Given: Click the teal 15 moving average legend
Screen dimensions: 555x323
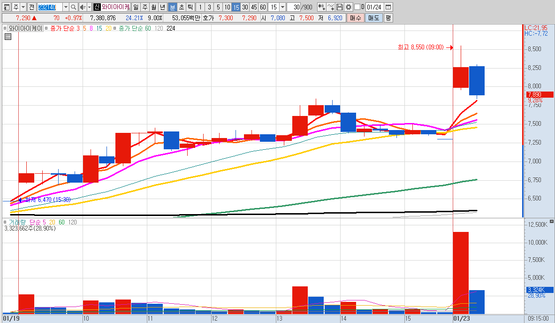Looking at the screenshot, I should pos(99,28).
